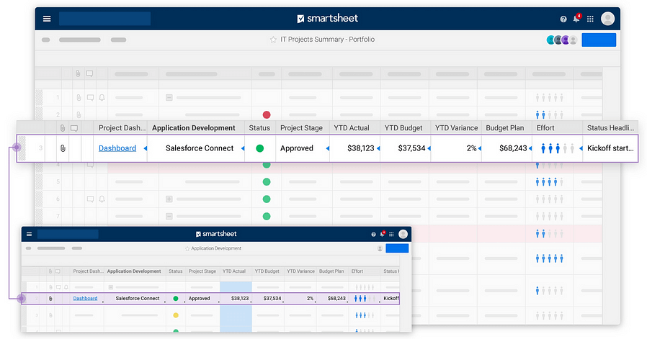Screen dimensions: 647x339
Task: Select large 2% YTD Variance cell
Action: coord(456,148)
